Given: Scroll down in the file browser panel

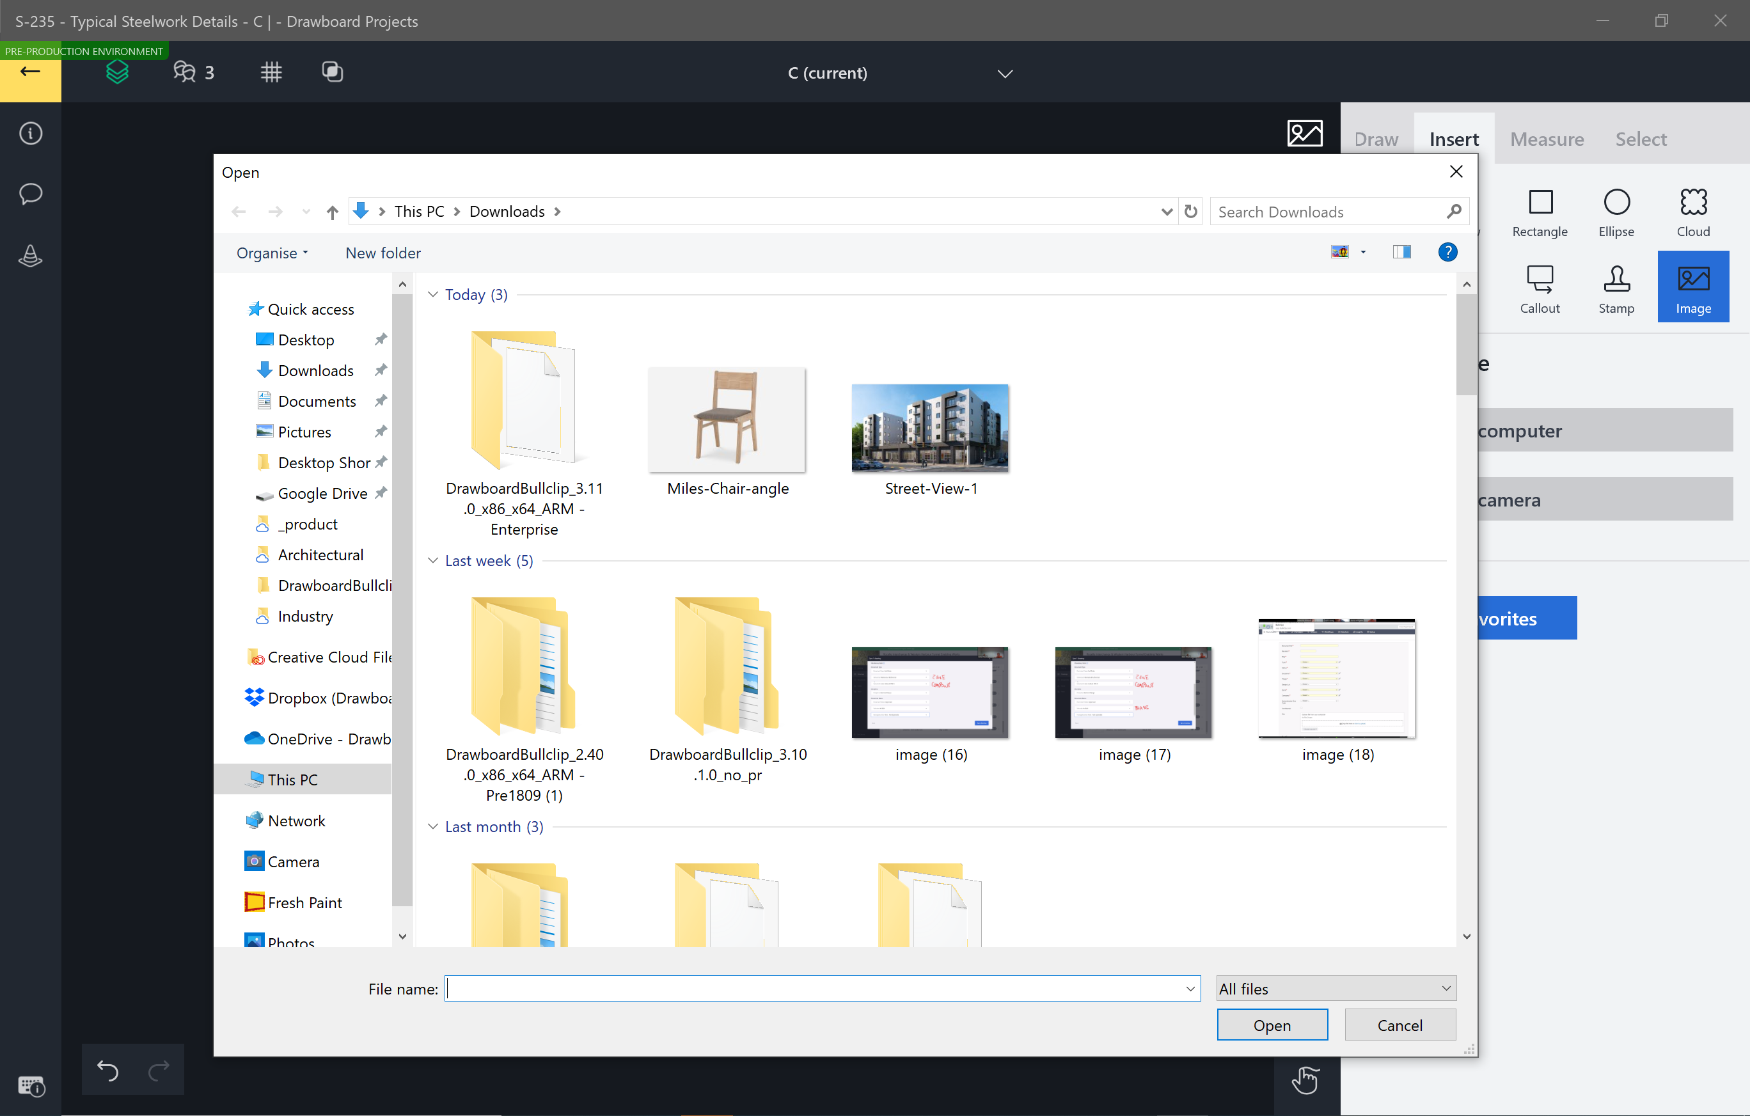Looking at the screenshot, I should [x=1464, y=935].
